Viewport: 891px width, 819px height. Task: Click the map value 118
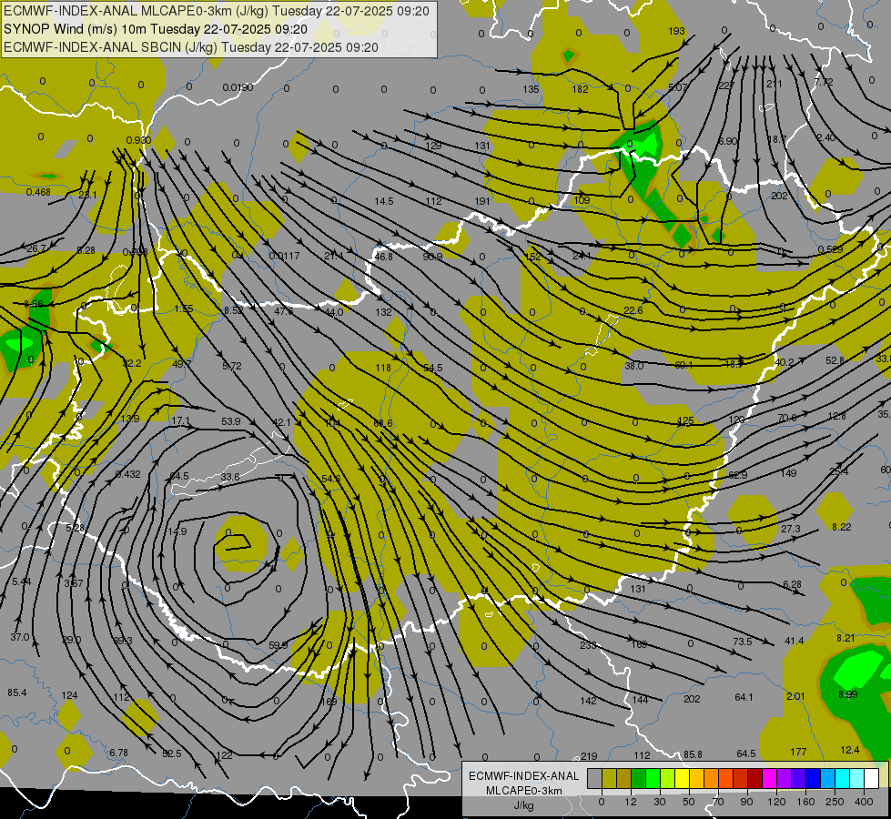(x=383, y=368)
